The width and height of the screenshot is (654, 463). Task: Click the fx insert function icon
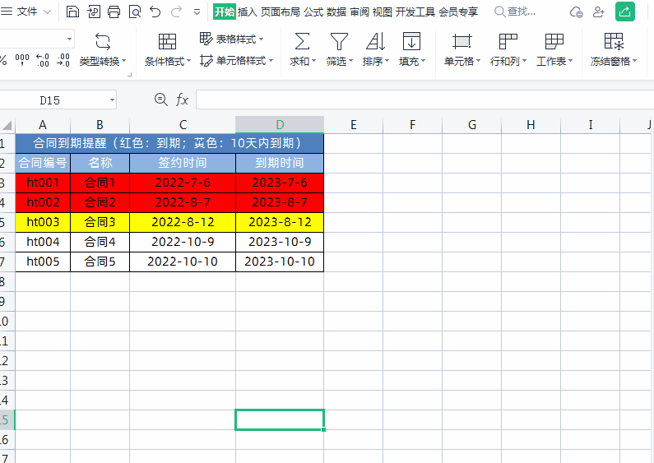(x=182, y=100)
